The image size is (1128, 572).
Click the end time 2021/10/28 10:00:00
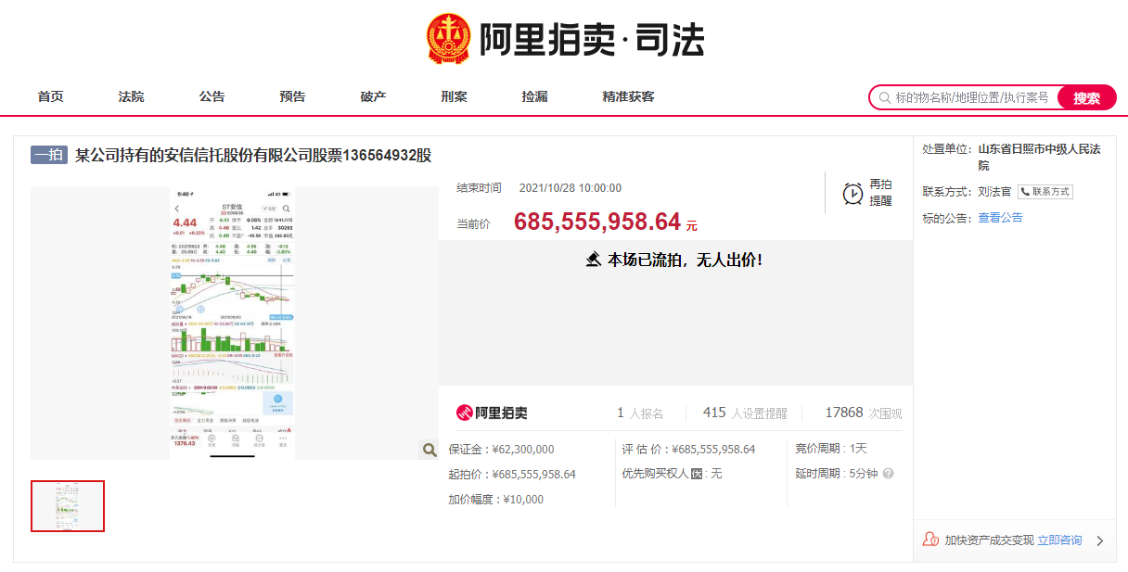570,188
